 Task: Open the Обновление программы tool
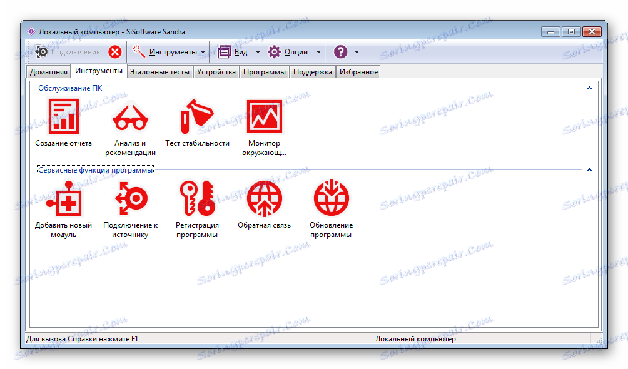[x=332, y=197]
